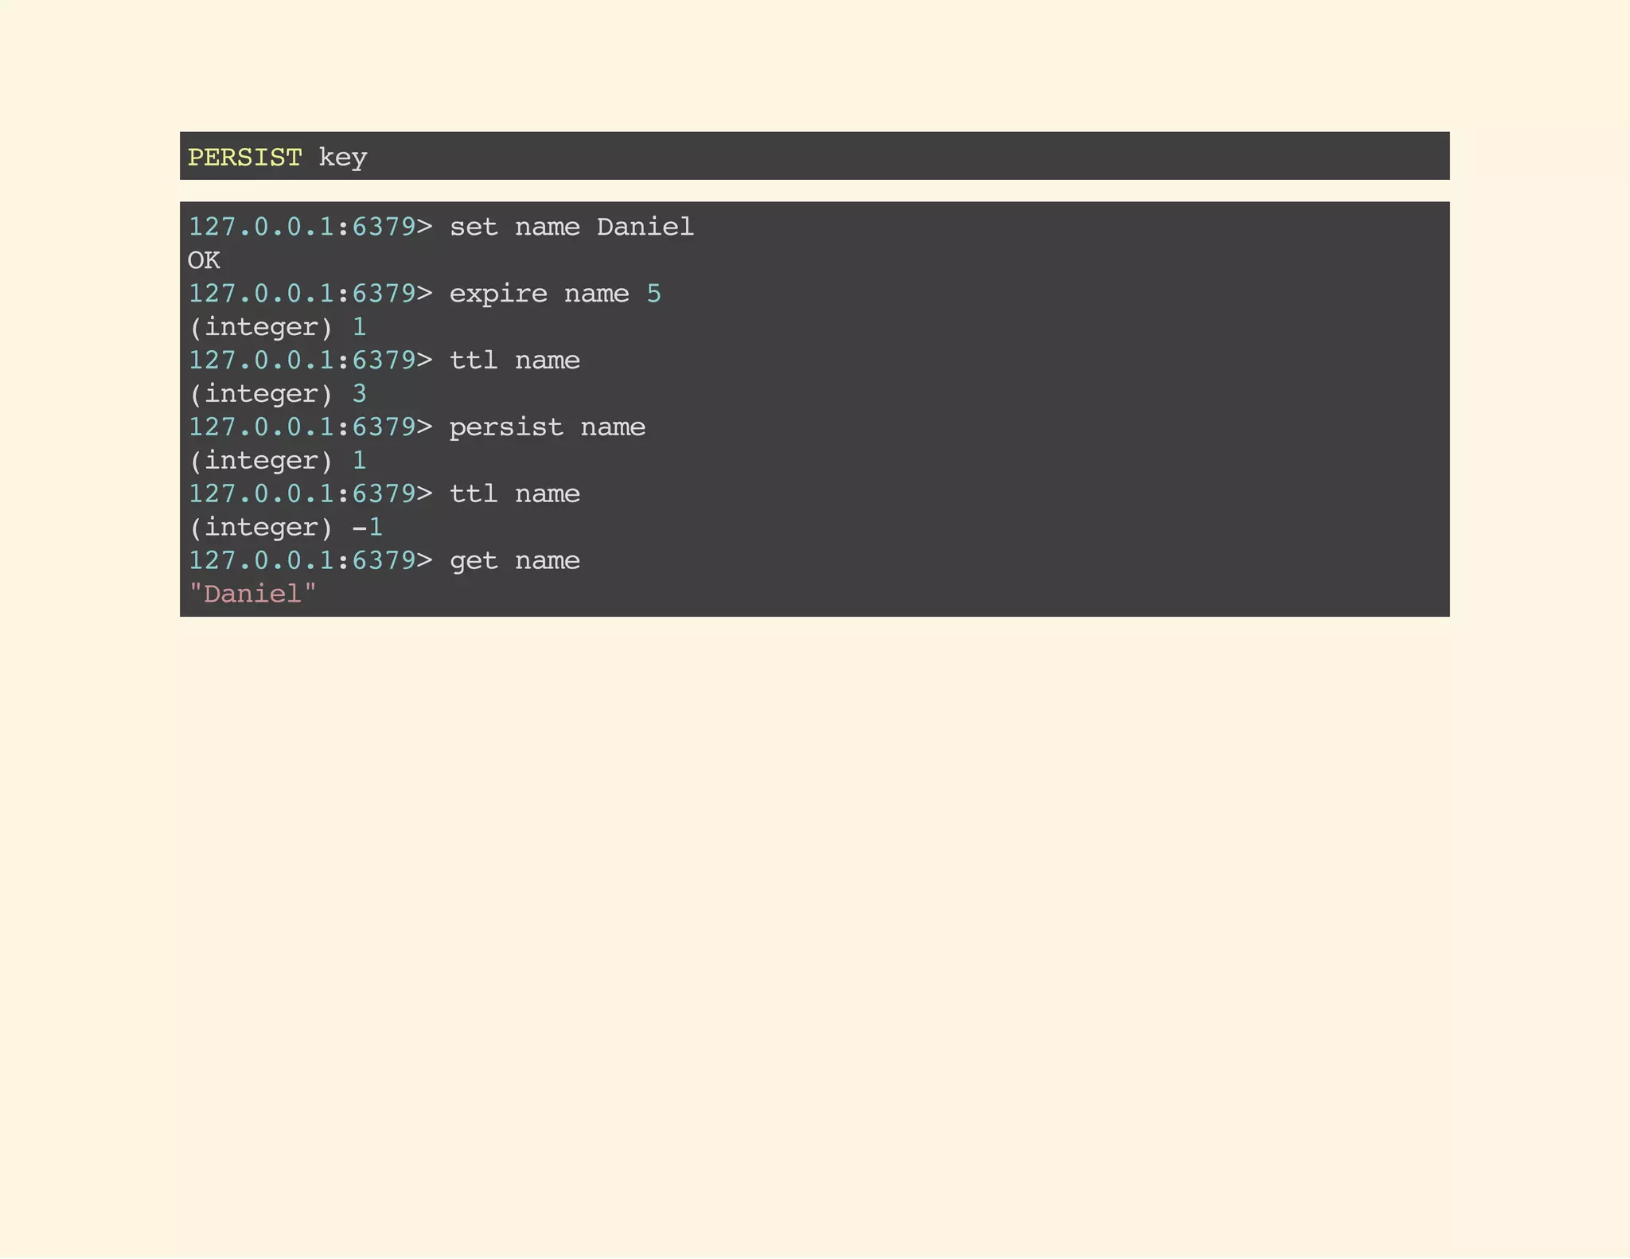Click the set name Daniel command

[x=571, y=227]
